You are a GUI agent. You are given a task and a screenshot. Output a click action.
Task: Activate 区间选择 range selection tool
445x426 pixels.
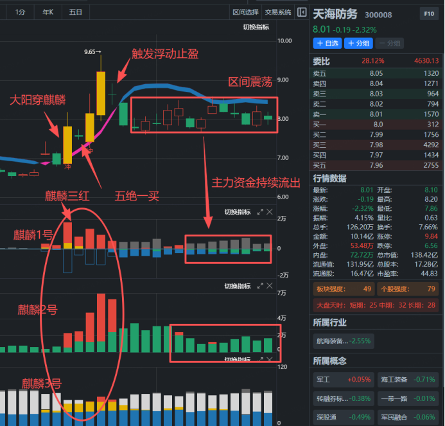(x=245, y=12)
